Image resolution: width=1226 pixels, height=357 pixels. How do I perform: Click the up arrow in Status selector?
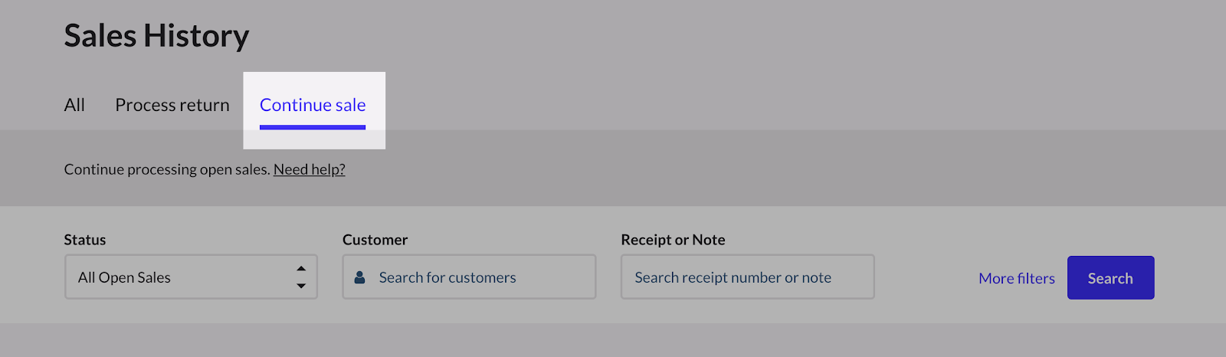tap(301, 269)
